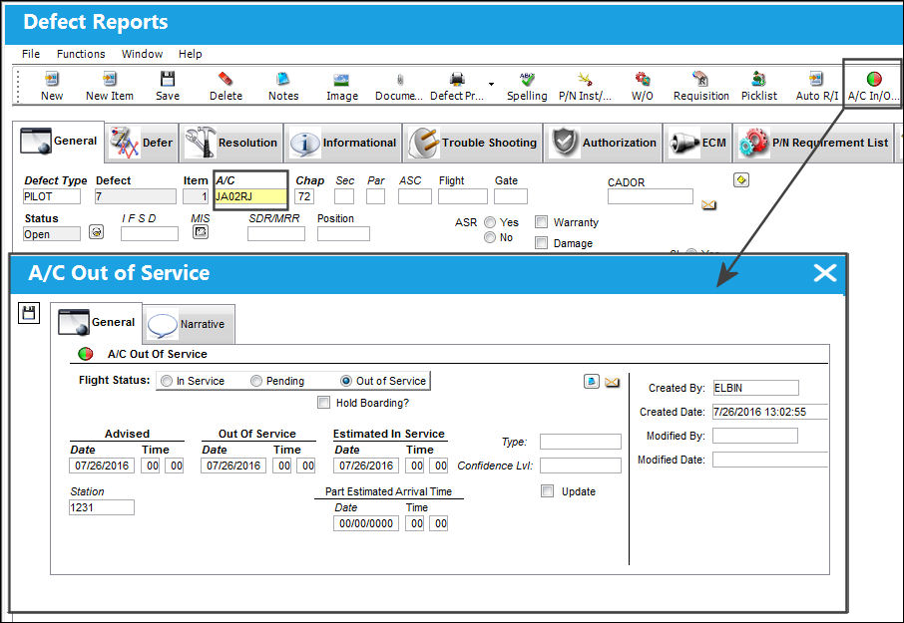904x623 pixels.
Task: Check the Warranty checkbox
Action: 542,222
